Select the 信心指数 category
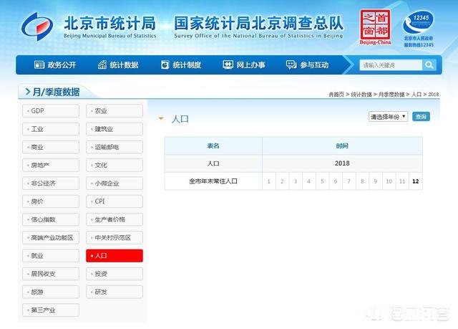Screen dimensions: 458x329 [x=51, y=219]
